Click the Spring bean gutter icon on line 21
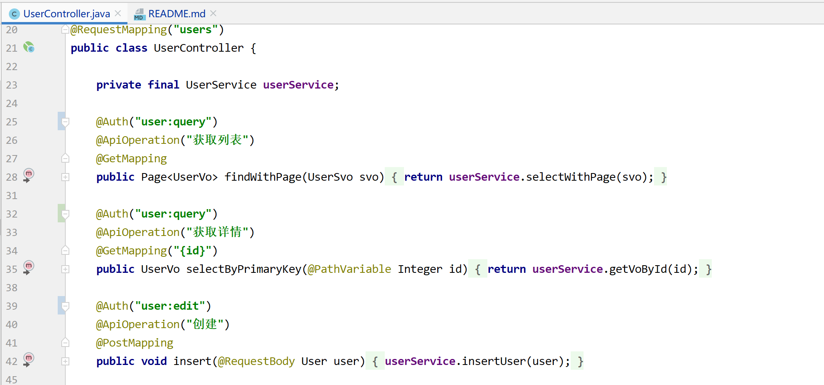 [x=29, y=47]
